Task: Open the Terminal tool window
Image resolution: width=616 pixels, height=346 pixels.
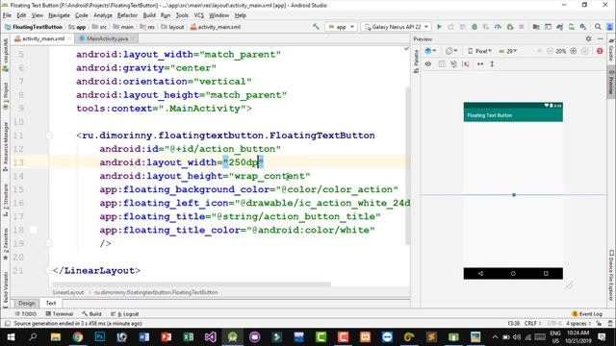Action: click(60, 314)
